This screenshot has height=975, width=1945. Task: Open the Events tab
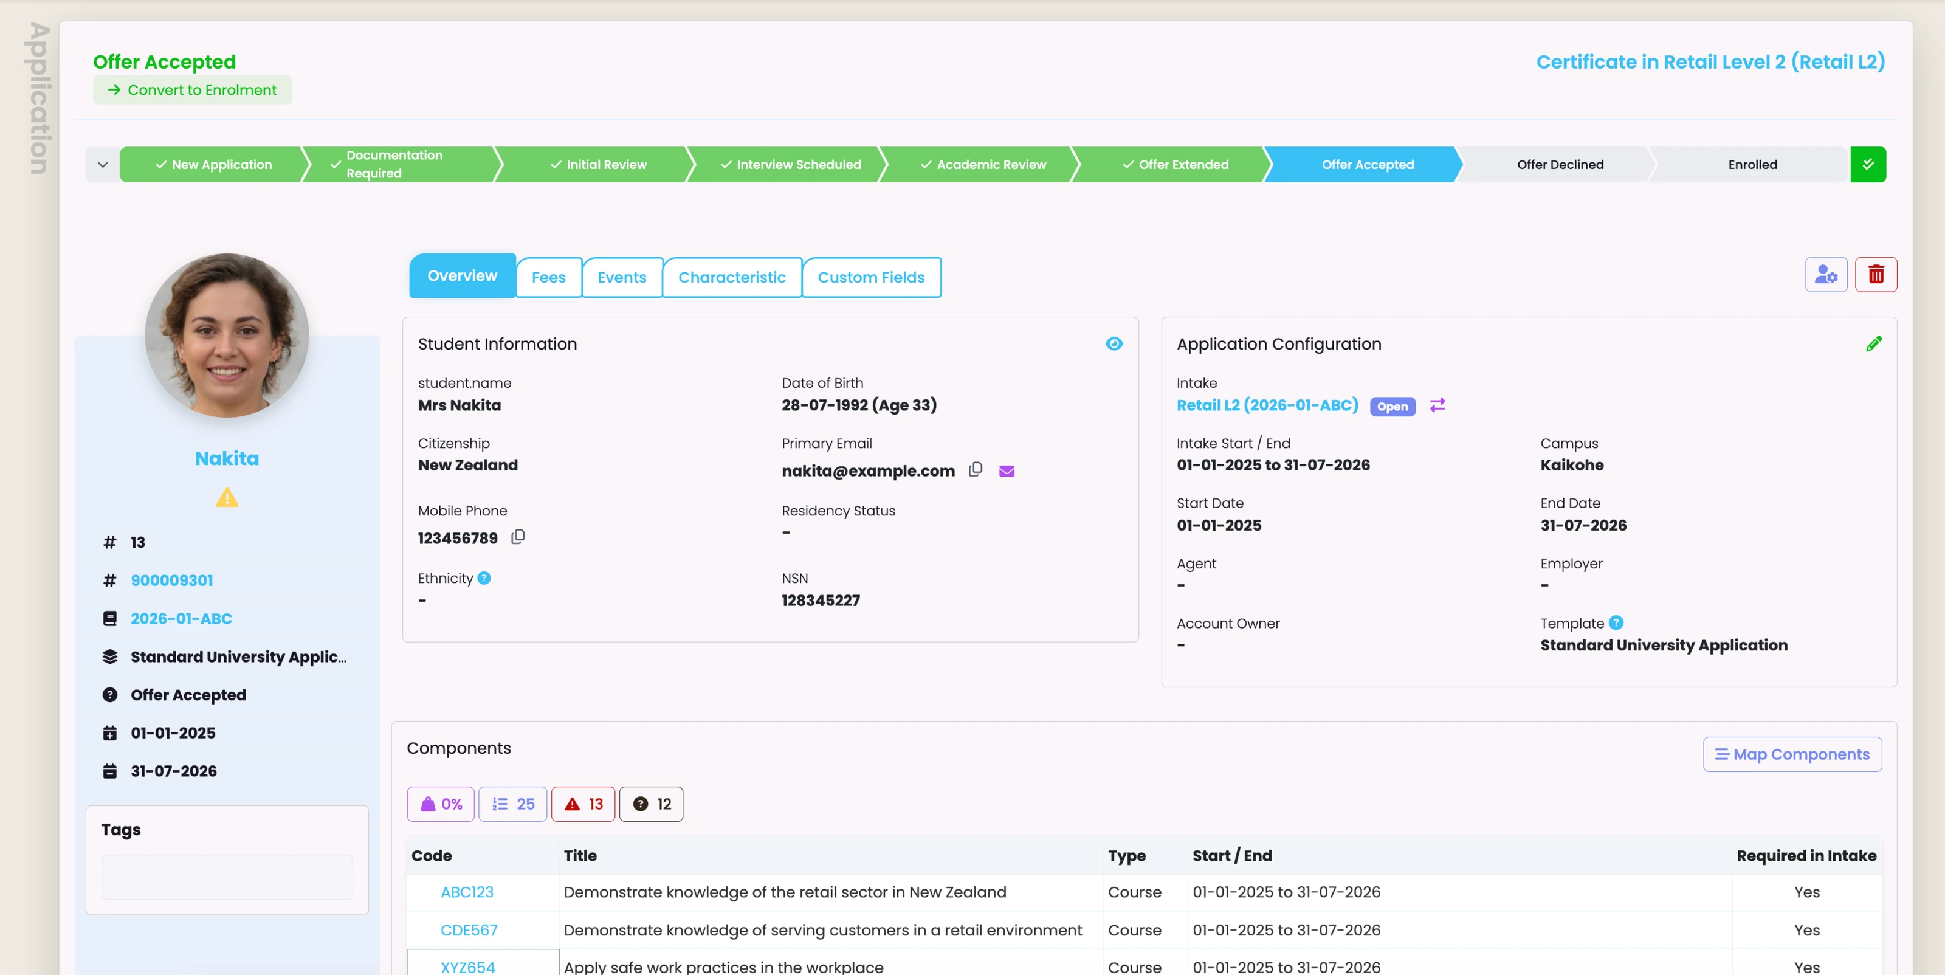pos(621,277)
